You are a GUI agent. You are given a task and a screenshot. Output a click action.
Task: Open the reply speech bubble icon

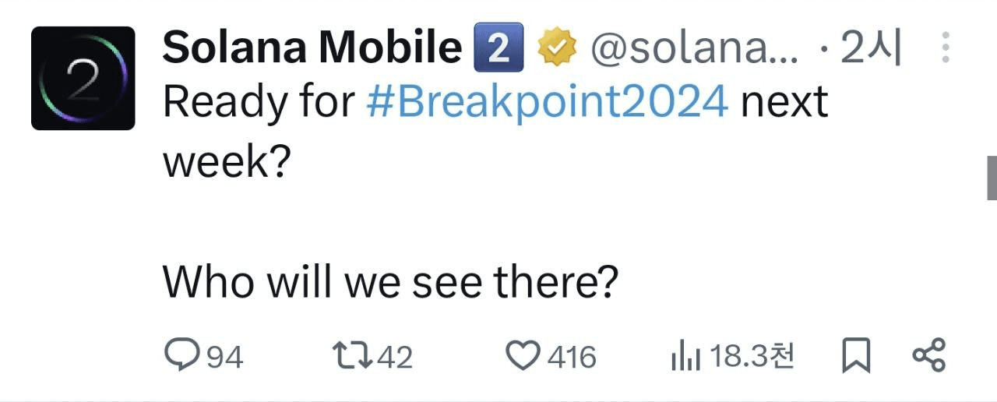click(x=183, y=355)
